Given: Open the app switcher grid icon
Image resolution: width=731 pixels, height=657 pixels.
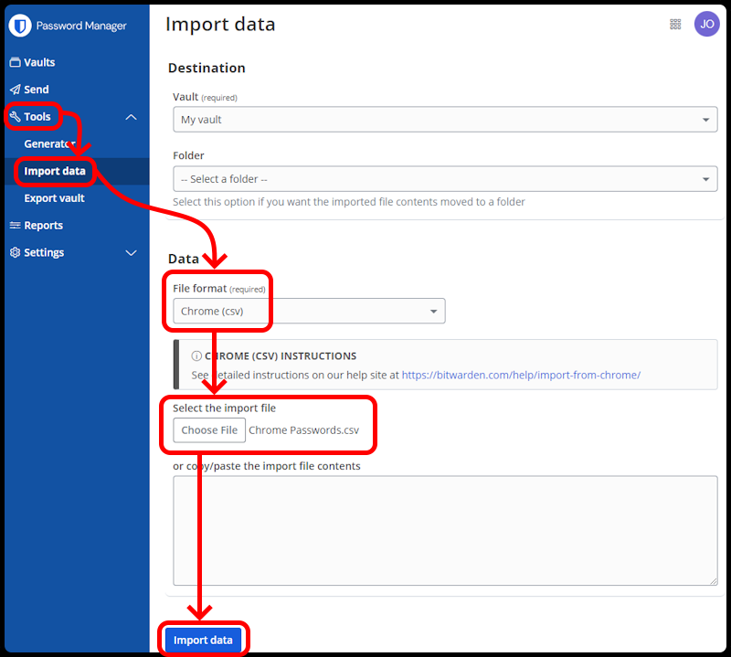Looking at the screenshot, I should [x=675, y=25].
